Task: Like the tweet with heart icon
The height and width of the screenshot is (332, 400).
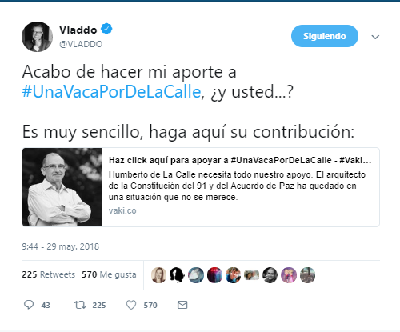Action: click(x=131, y=305)
